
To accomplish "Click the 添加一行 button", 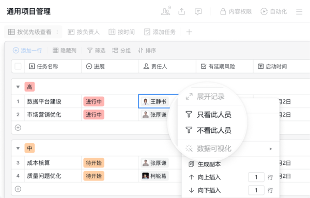I will click(x=27, y=51).
